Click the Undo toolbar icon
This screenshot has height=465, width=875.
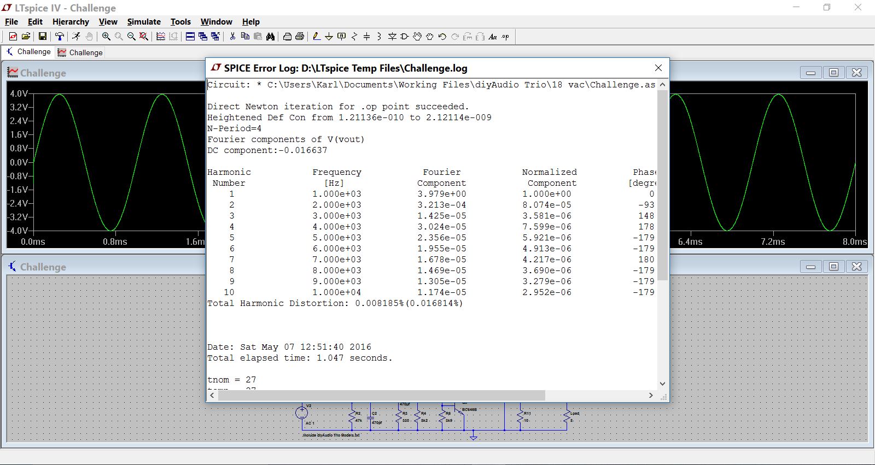click(442, 37)
